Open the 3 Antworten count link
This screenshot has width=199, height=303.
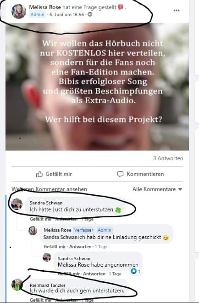[x=168, y=158]
